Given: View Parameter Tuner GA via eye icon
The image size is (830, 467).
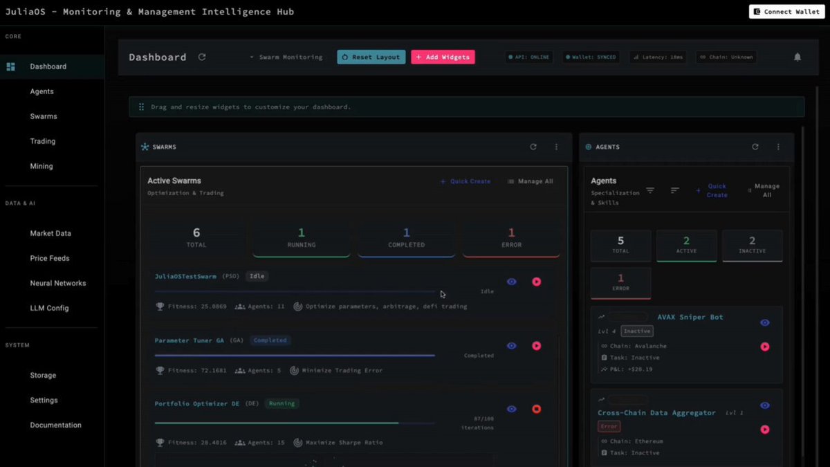Looking at the screenshot, I should (x=512, y=345).
